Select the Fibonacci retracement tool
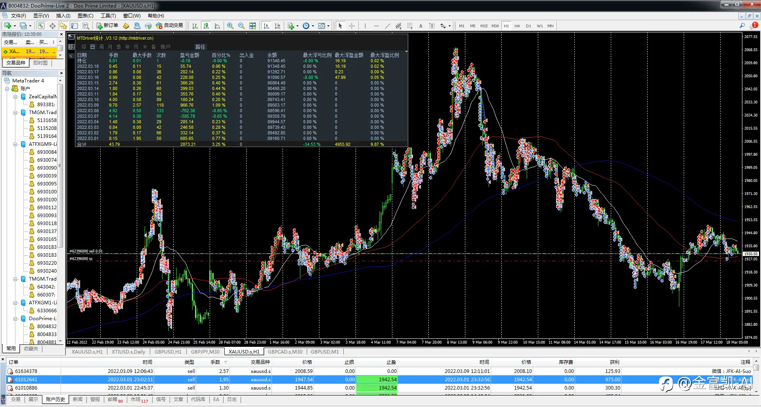761x407 pixels. pos(409,26)
